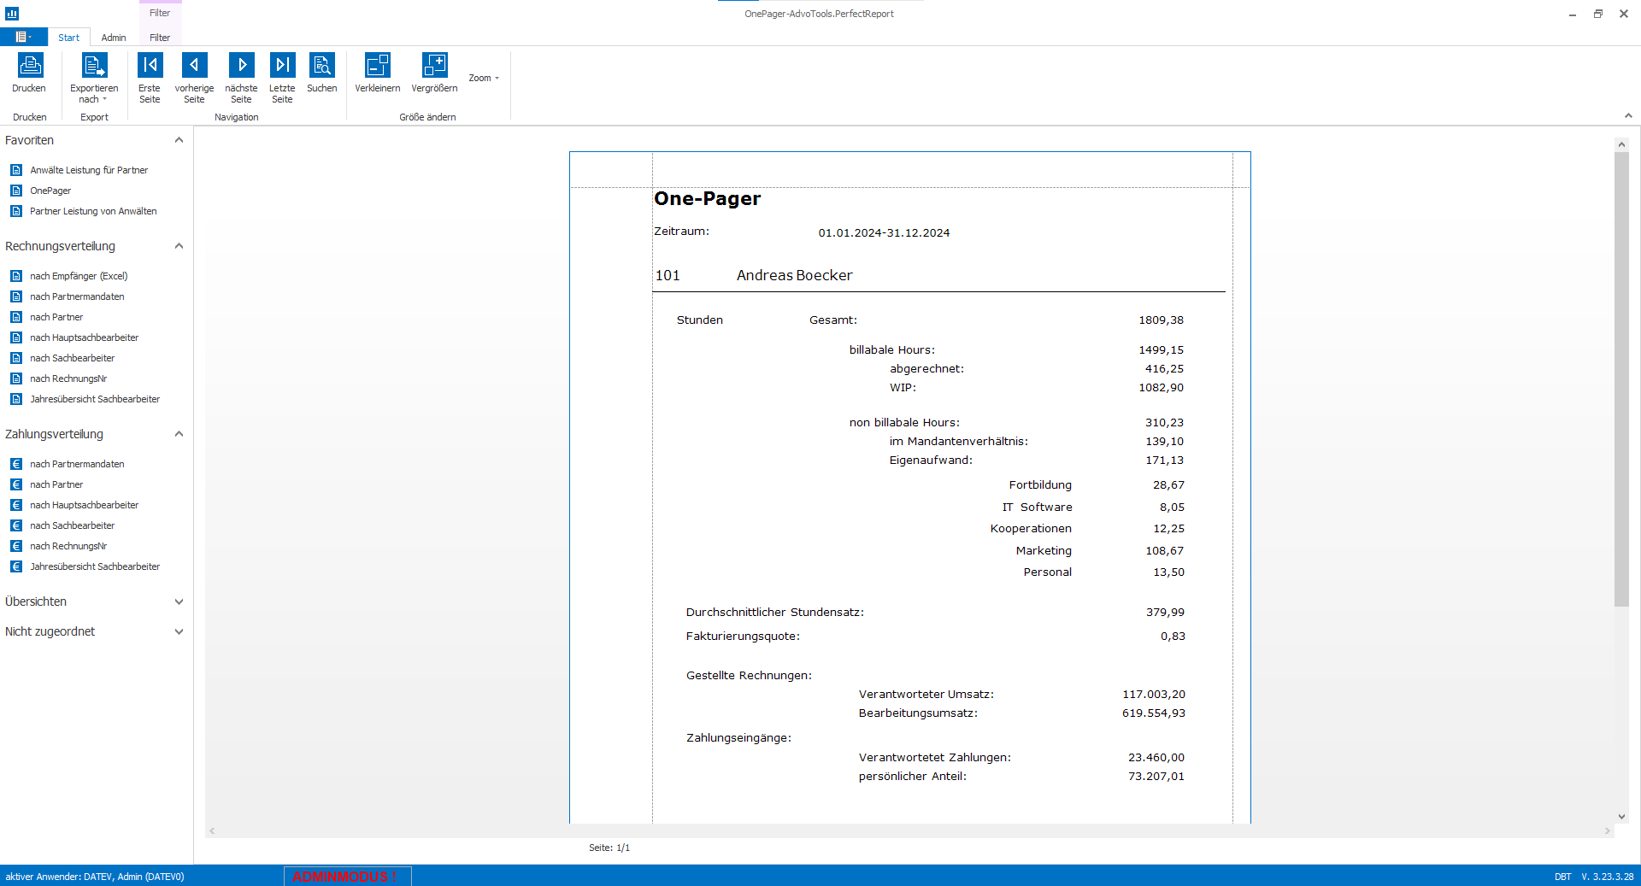Open the Zoom dropdown
This screenshot has width=1641, height=886.
[x=484, y=79]
